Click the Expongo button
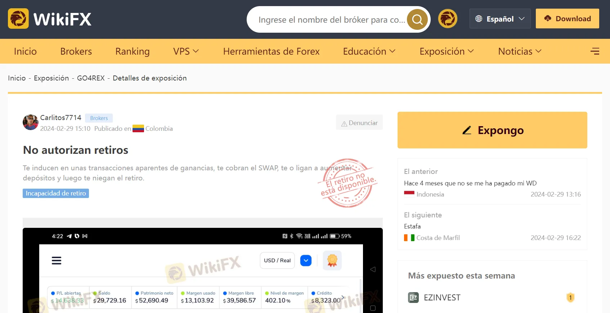Viewport: 610px width, 313px height. [492, 130]
